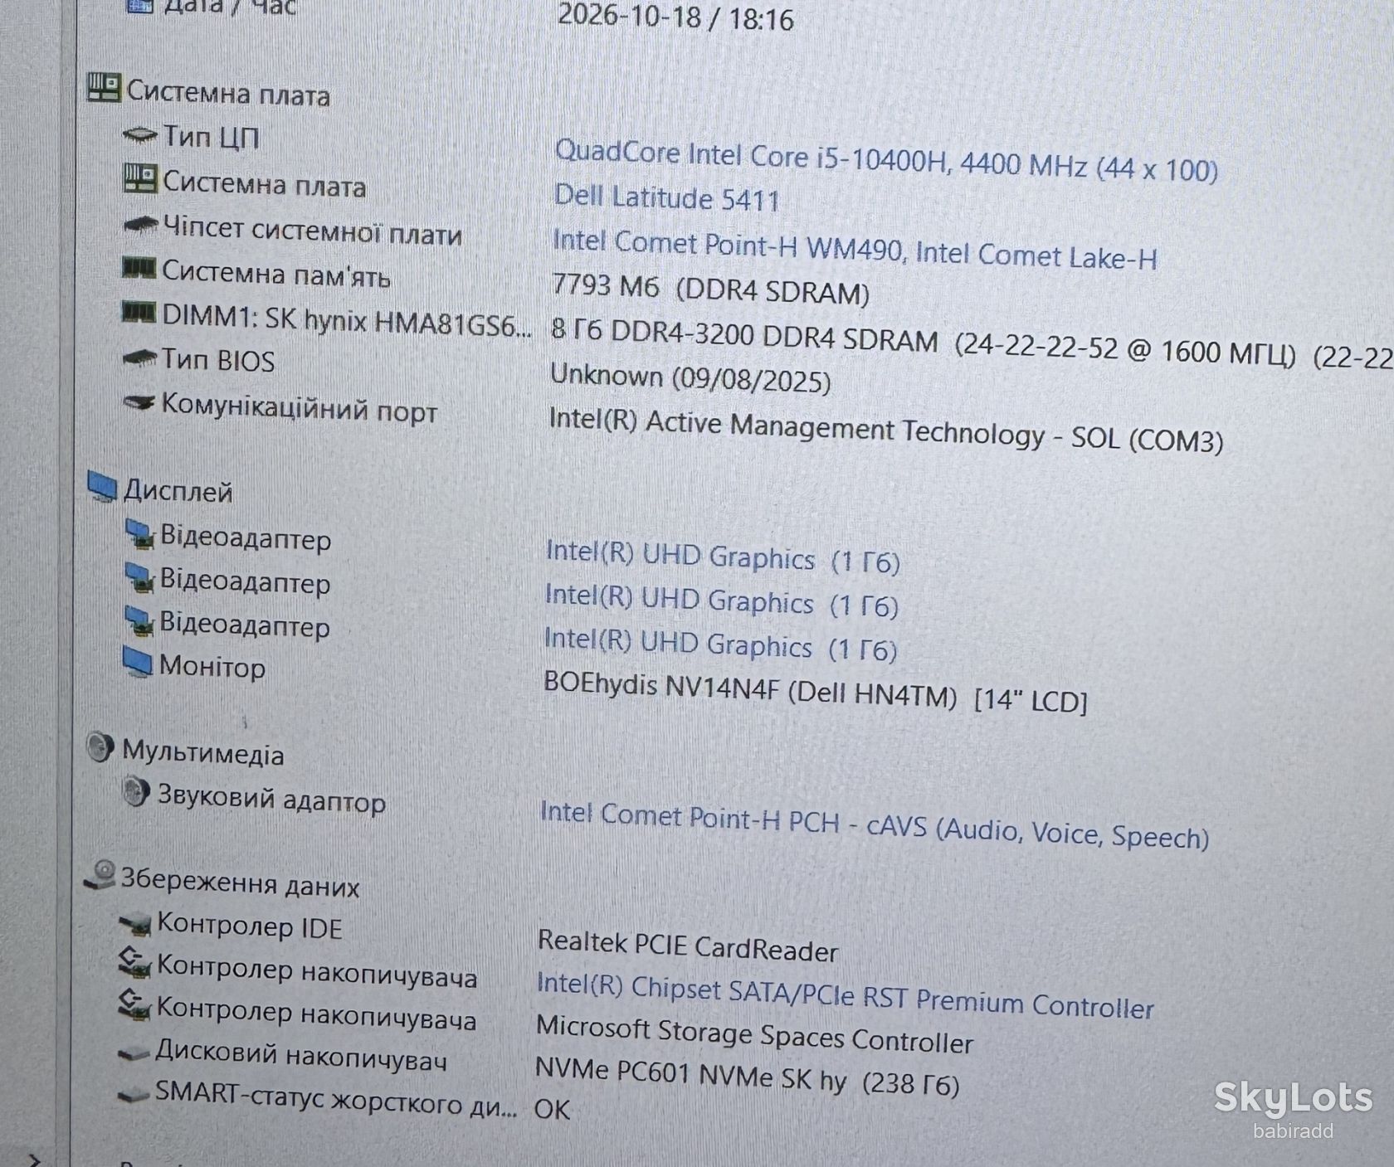Select the Системна плата section header text
The height and width of the screenshot is (1167, 1394).
point(228,93)
